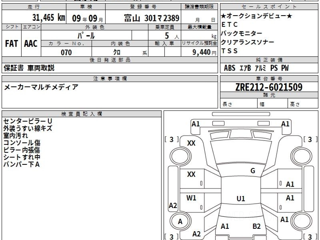Click the W1 damage mark on the diagram
Viewport: 320px width, 240px height.
point(191,198)
